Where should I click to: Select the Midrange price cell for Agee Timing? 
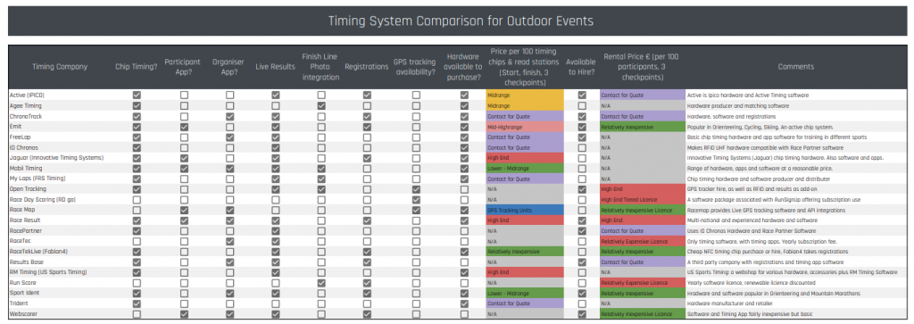click(525, 105)
